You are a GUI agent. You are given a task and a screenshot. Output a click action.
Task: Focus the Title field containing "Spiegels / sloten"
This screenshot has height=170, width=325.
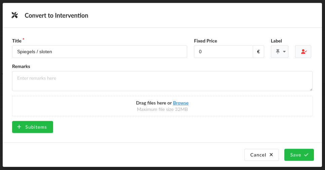click(99, 52)
